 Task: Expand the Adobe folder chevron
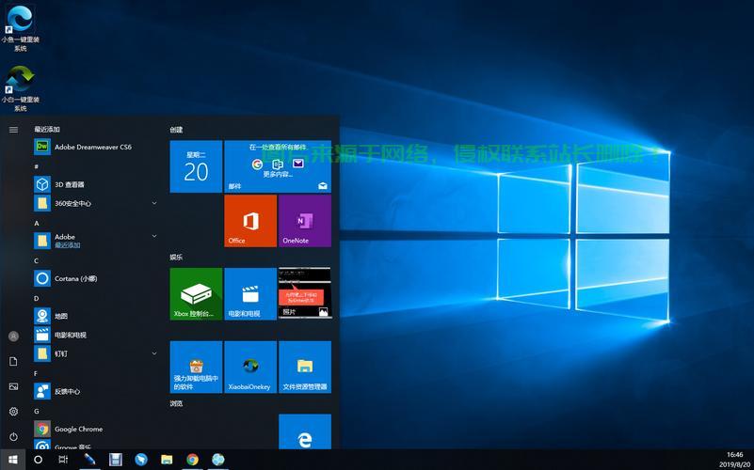coord(154,236)
